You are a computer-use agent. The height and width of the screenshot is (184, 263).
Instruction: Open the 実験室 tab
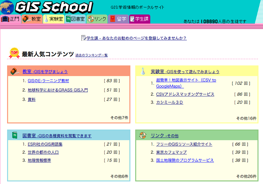tap(54, 19)
